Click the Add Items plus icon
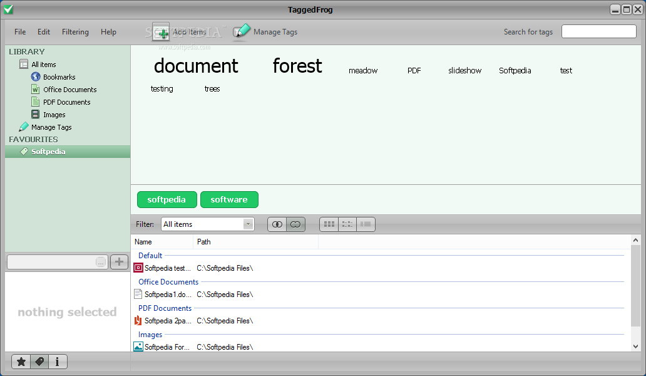 pos(161,32)
